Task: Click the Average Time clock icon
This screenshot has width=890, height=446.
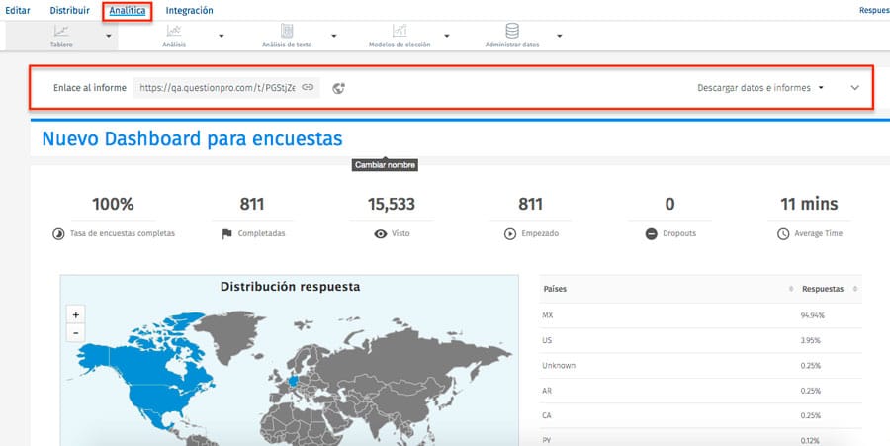Action: click(x=783, y=233)
